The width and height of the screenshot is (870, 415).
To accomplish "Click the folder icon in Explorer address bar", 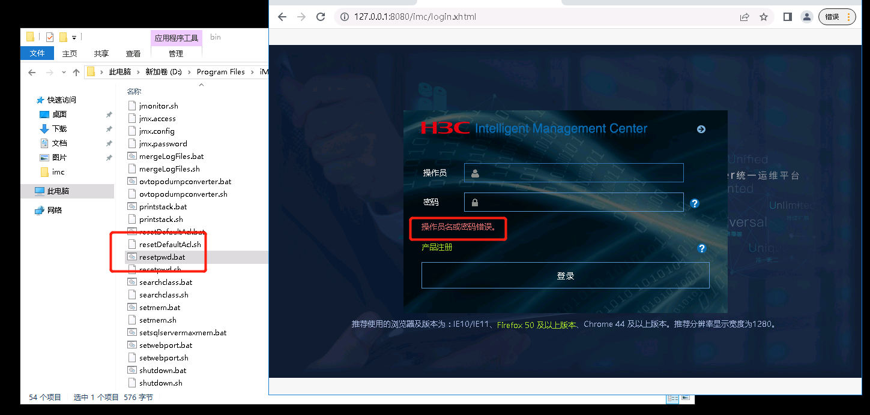I will pyautogui.click(x=91, y=72).
